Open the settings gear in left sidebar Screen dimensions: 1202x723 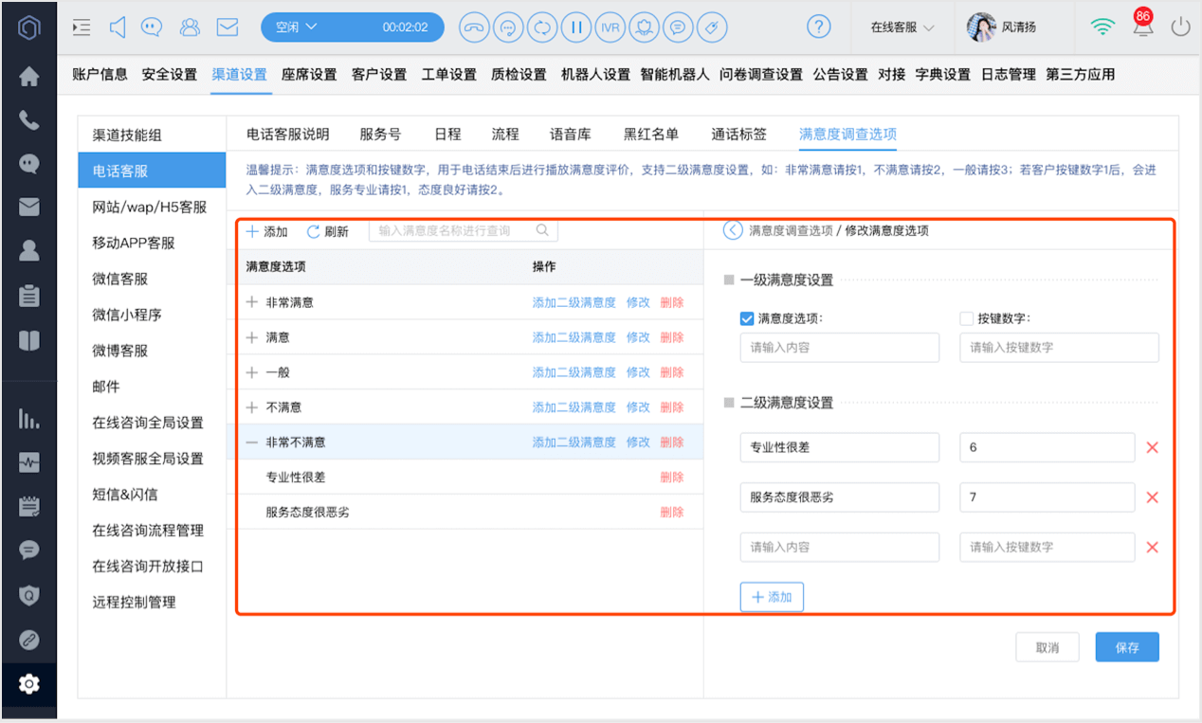(x=29, y=683)
